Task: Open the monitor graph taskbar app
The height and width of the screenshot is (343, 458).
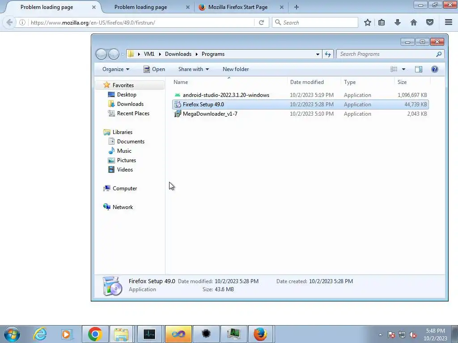Action: pyautogui.click(x=149, y=334)
